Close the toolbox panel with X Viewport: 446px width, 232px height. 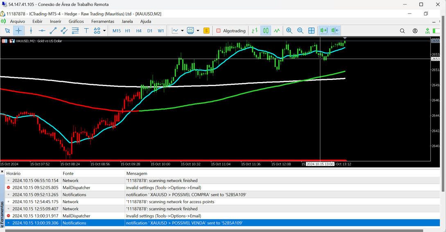click(x=2, y=172)
